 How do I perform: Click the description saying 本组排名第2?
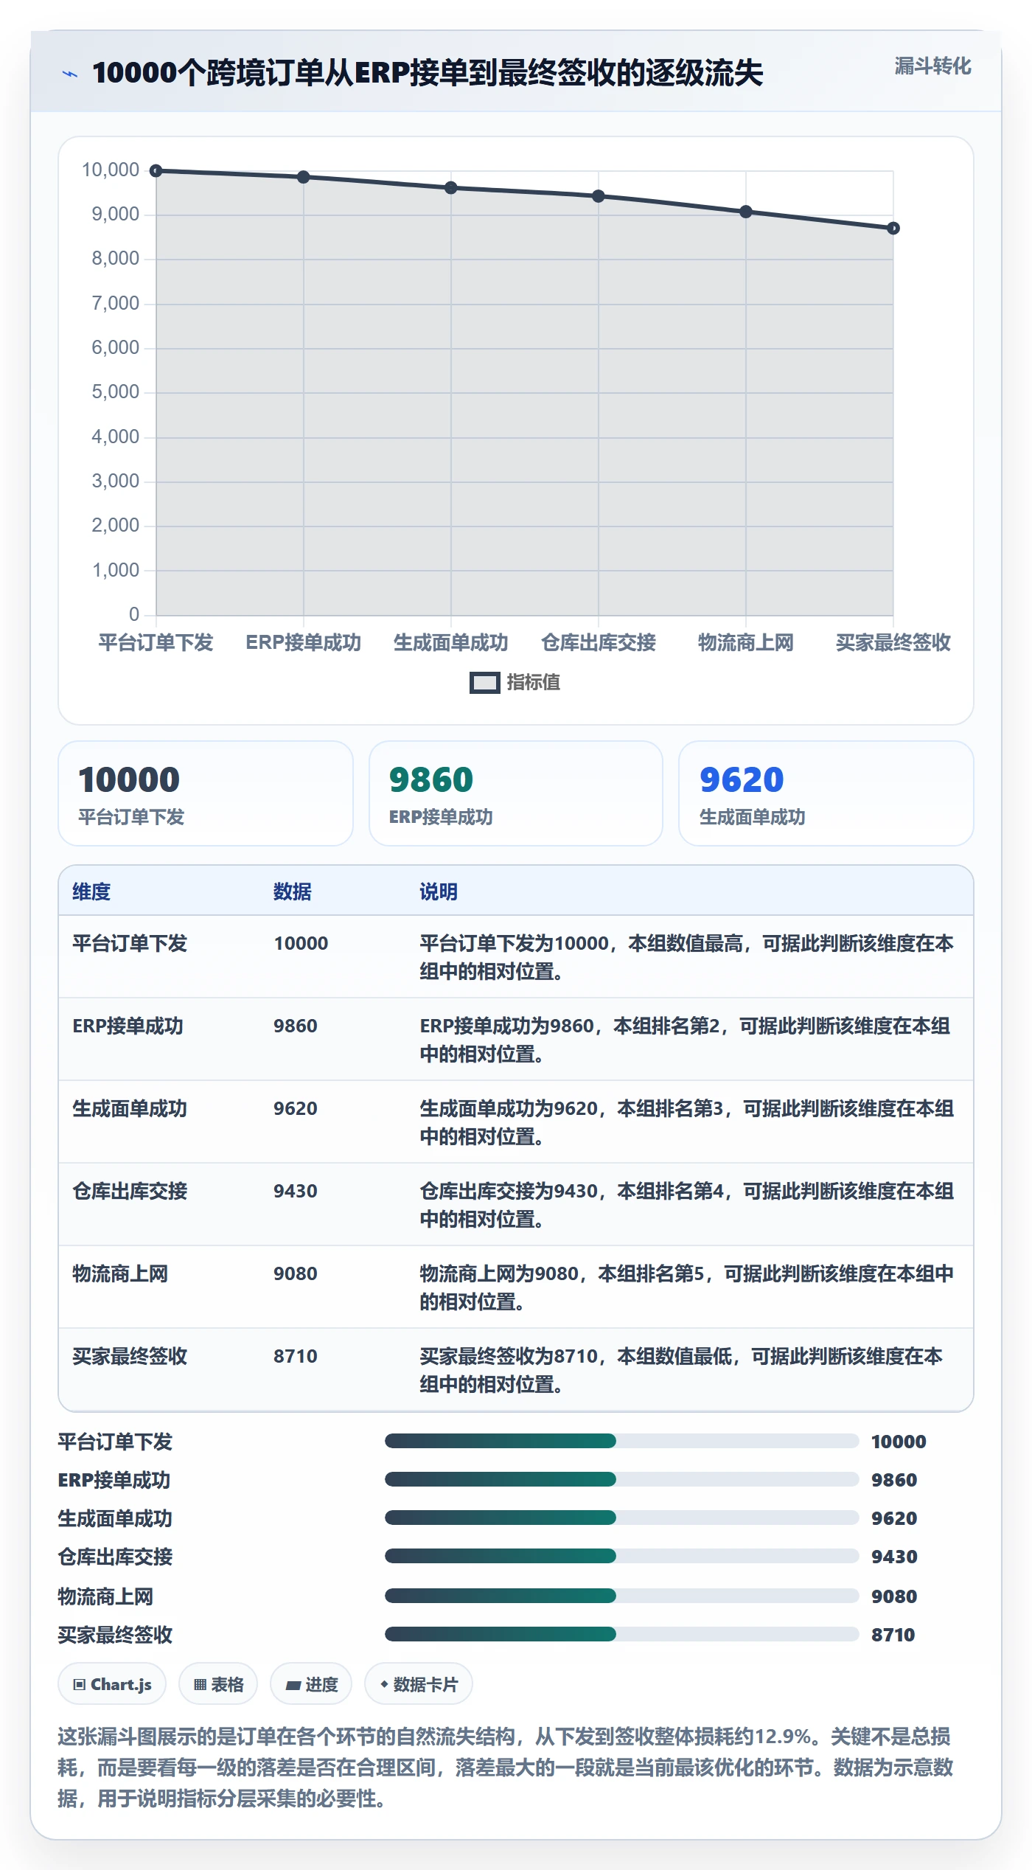(686, 1040)
